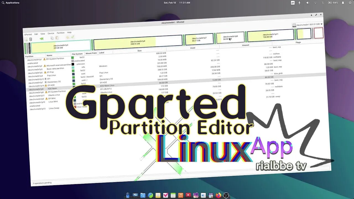Click the File System column header
Viewport: 354px width, 199px height.
77,54
